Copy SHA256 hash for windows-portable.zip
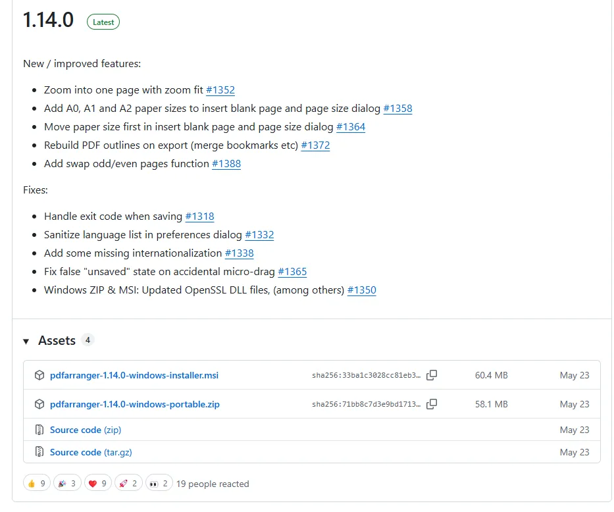The height and width of the screenshot is (512, 614). (x=432, y=404)
